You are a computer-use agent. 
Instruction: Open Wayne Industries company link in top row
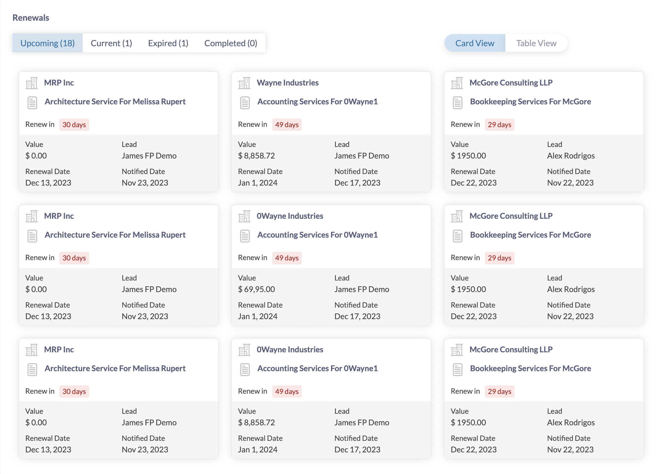tap(287, 83)
